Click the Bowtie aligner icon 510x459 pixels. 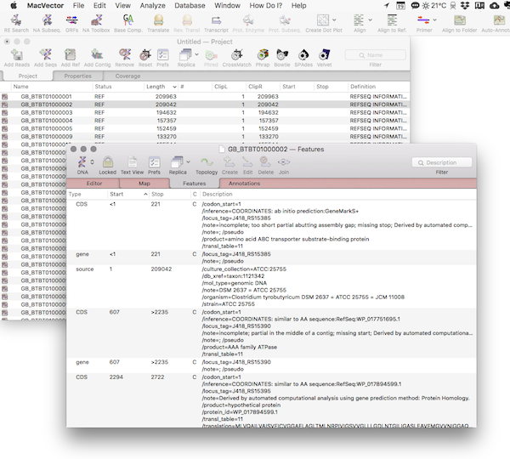[x=282, y=54]
